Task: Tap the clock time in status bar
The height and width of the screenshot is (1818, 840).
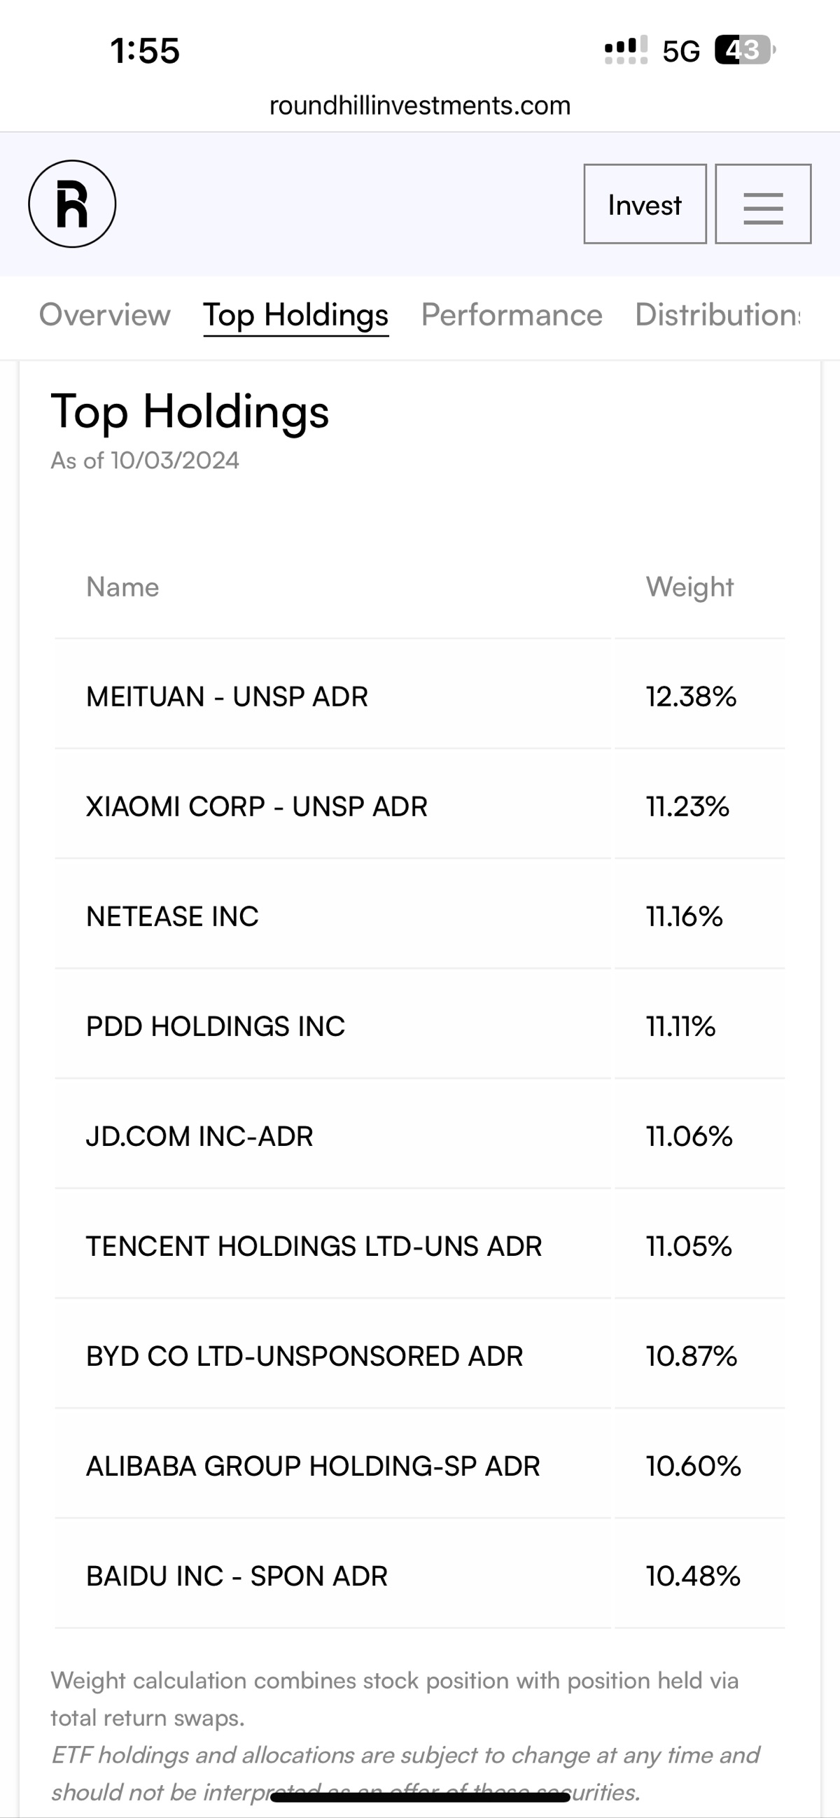Action: (145, 51)
